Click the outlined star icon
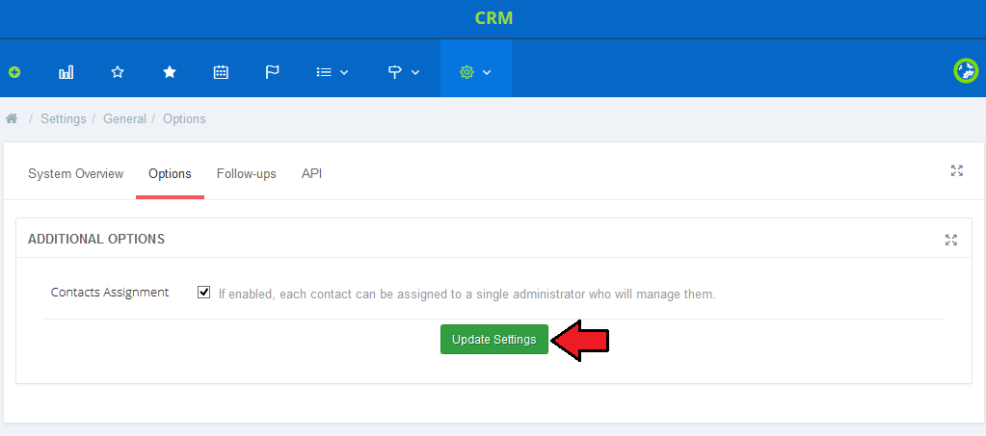 pyautogui.click(x=118, y=72)
